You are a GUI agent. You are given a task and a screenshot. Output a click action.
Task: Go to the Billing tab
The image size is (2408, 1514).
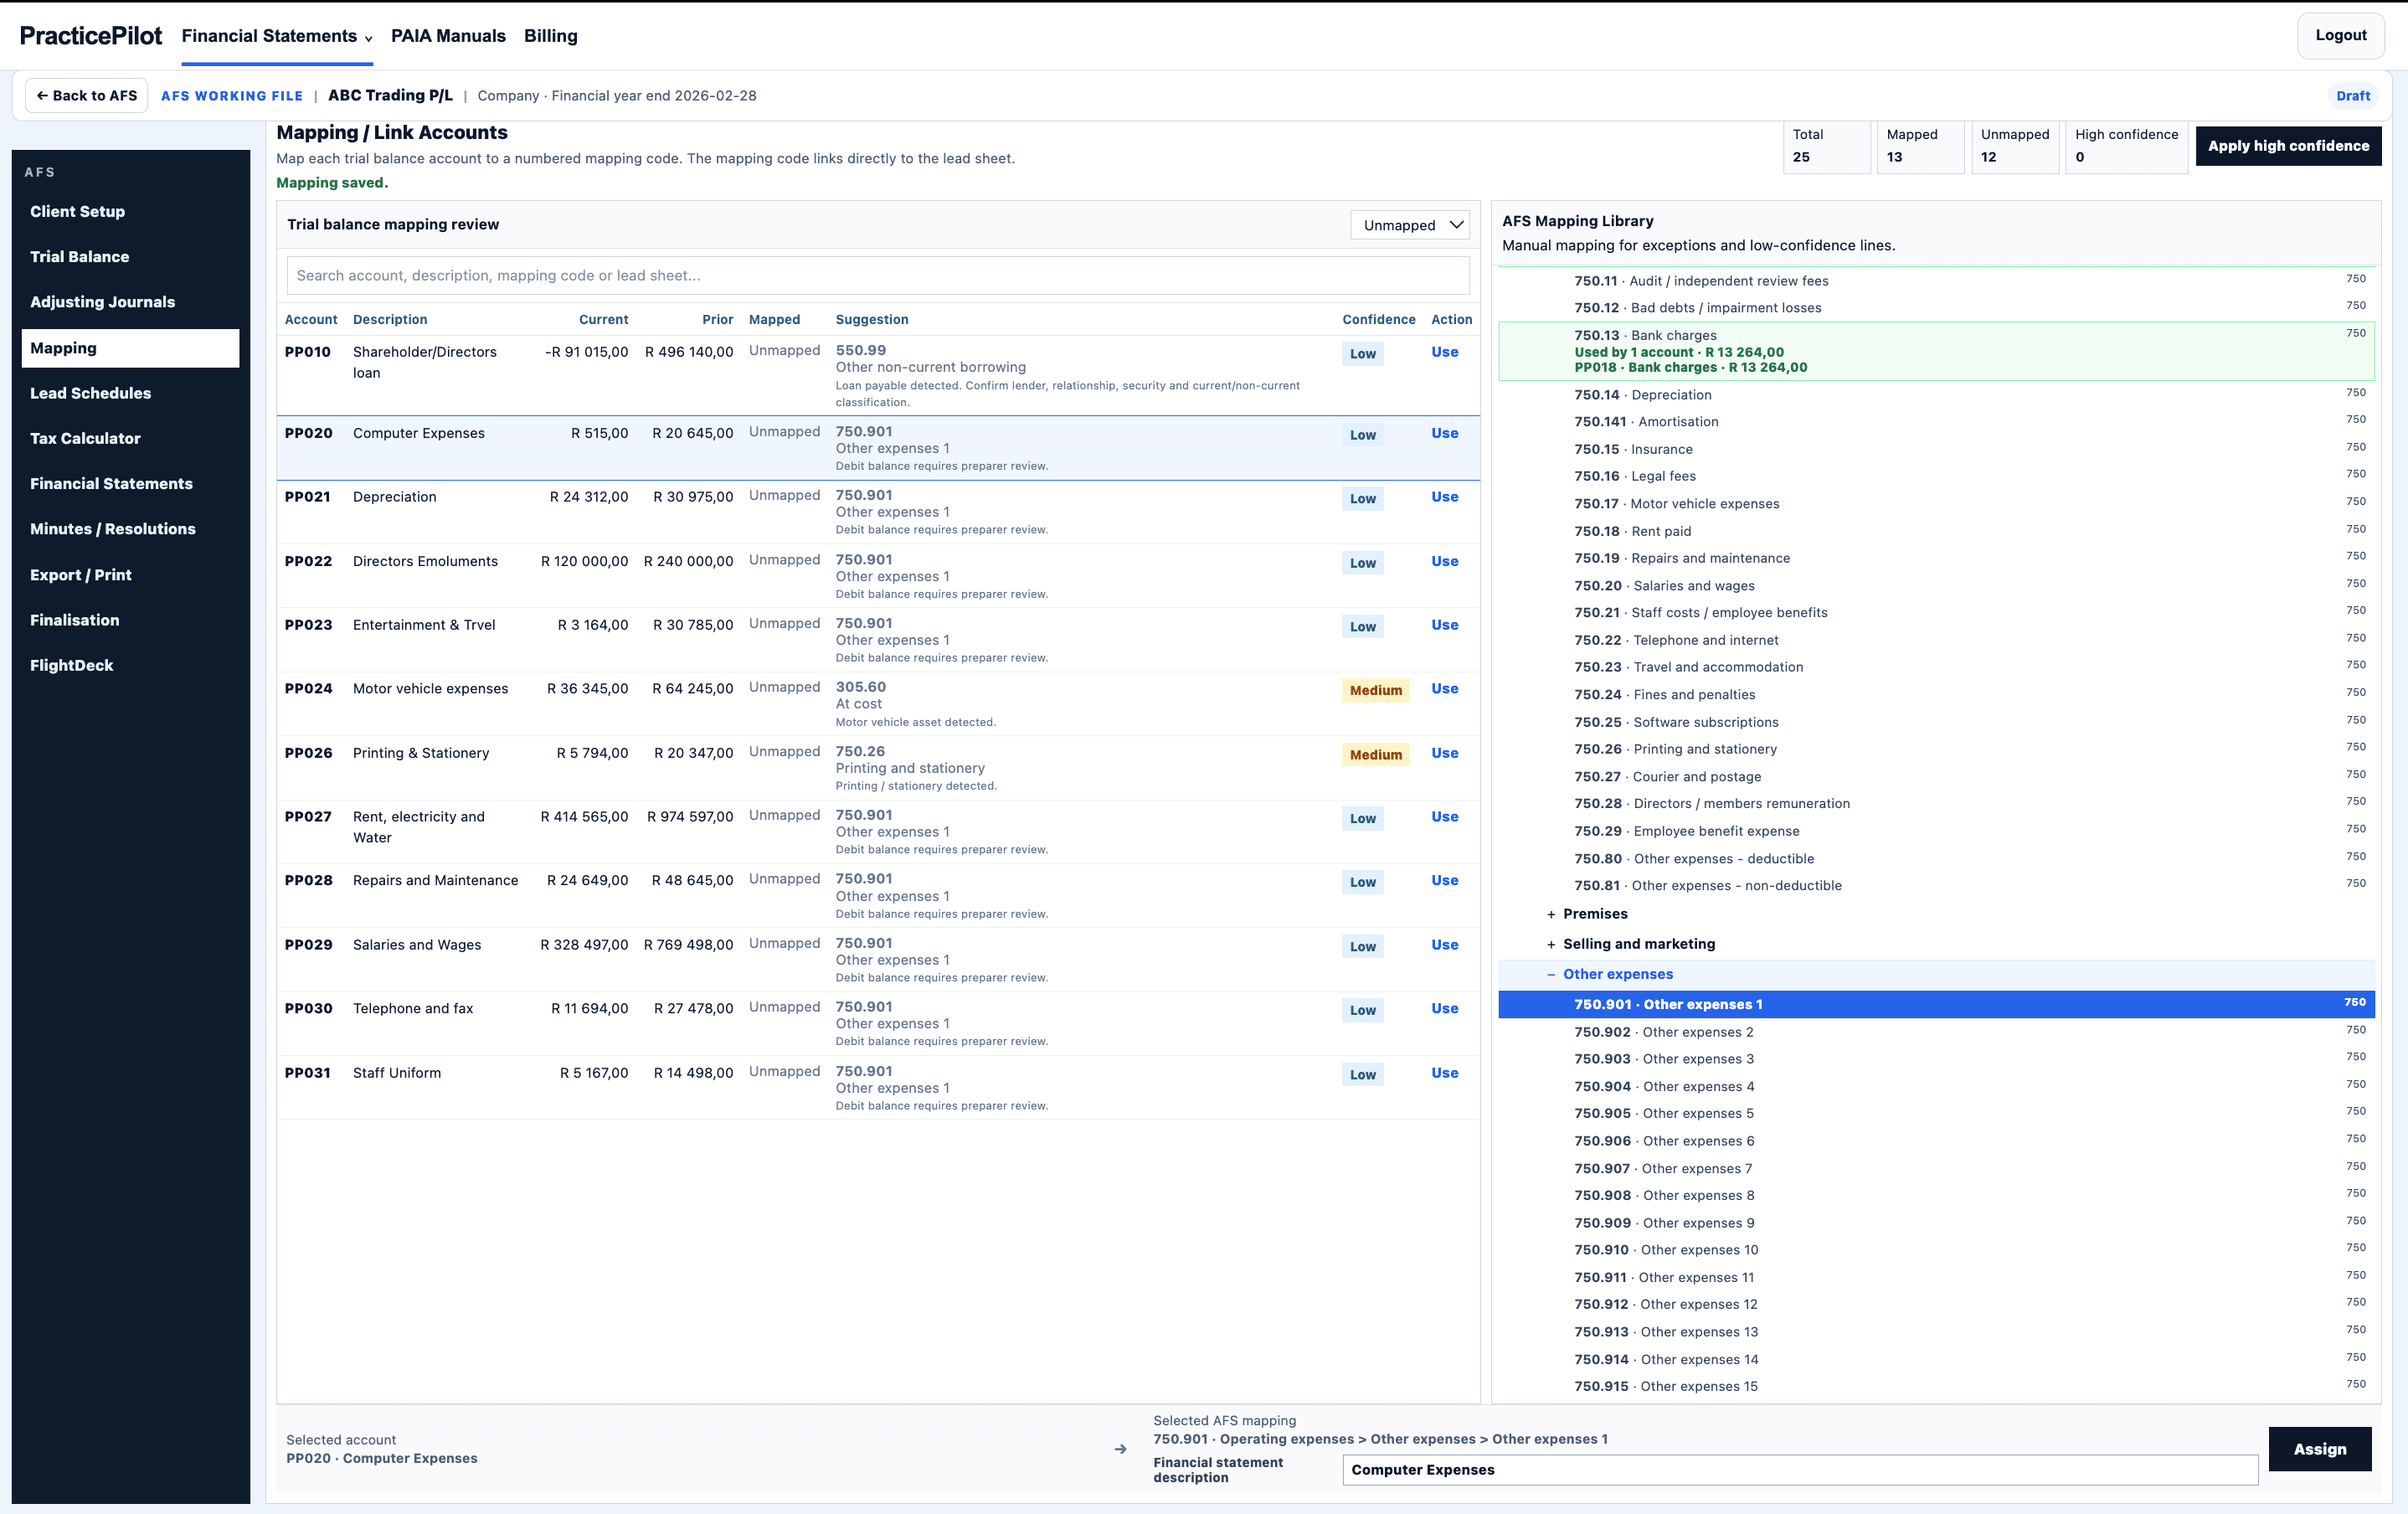pyautogui.click(x=550, y=36)
